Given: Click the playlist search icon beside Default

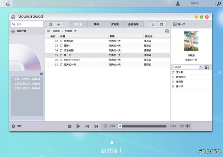Looking at the screenshot, I should coord(207,67).
